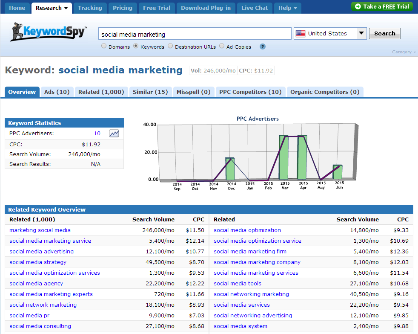This screenshot has width=418, height=334.
Task: Select the Keywords radio button
Action: tap(136, 46)
